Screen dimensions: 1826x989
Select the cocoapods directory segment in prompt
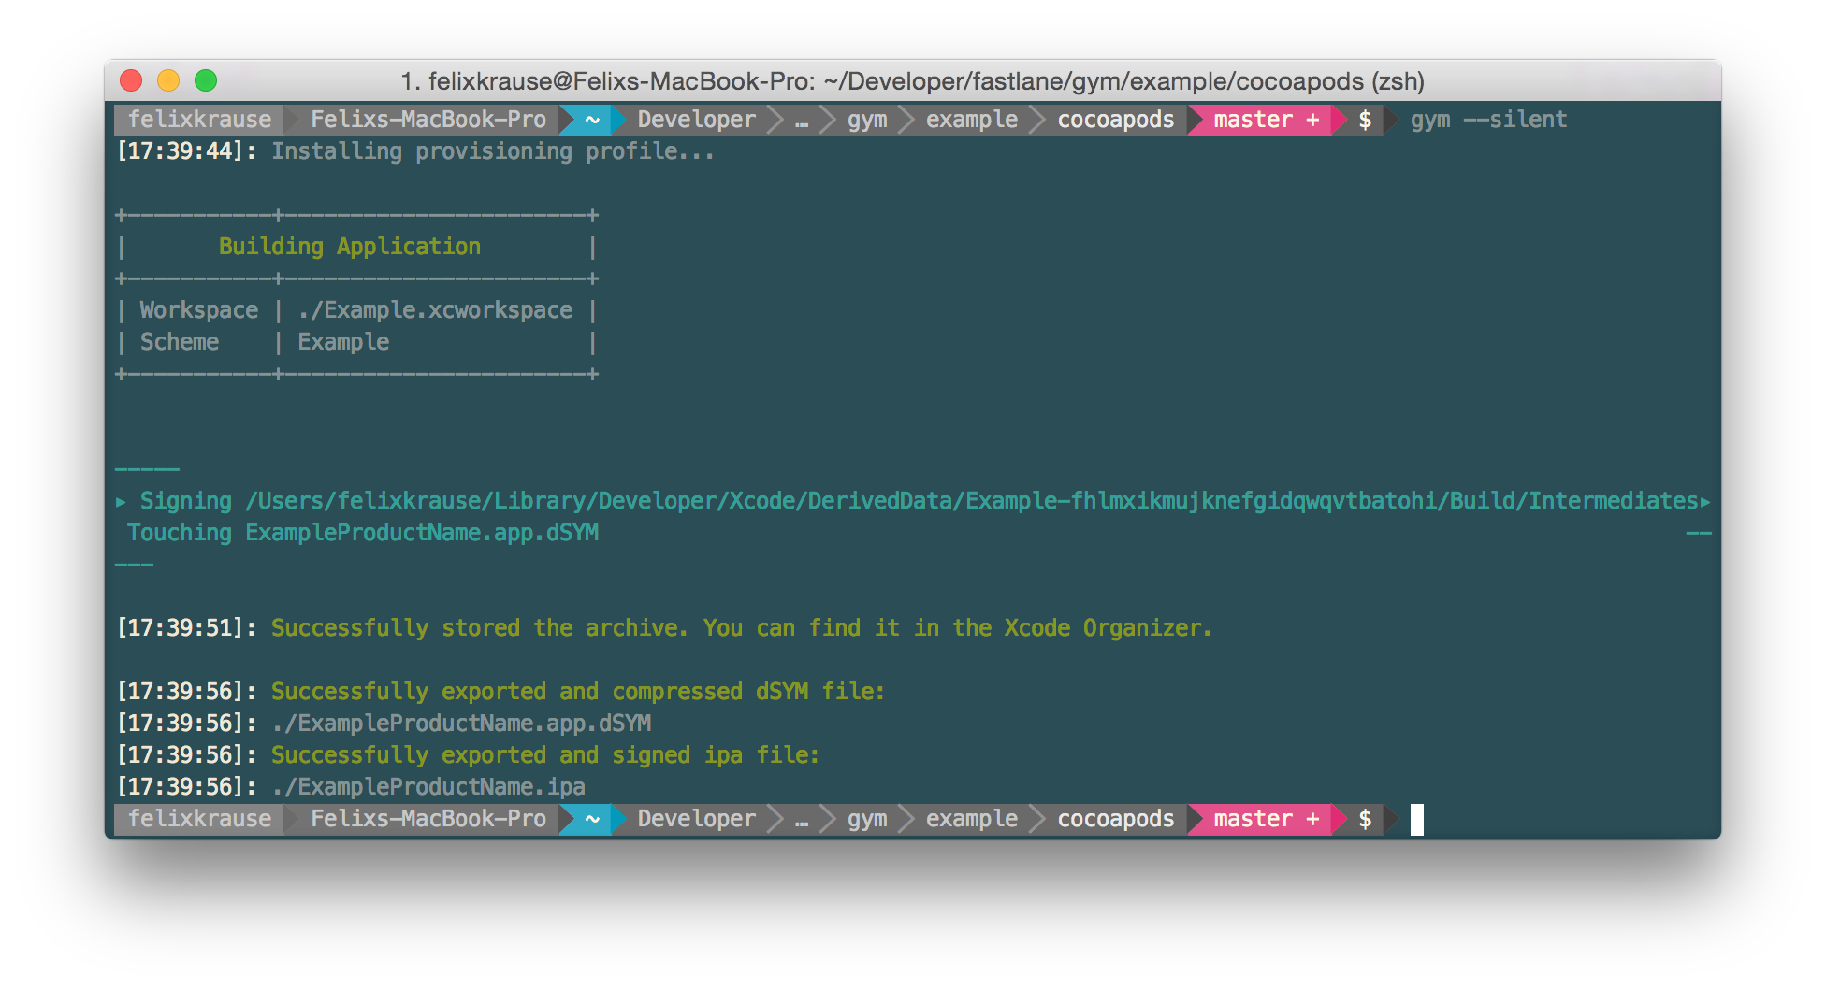(1115, 120)
